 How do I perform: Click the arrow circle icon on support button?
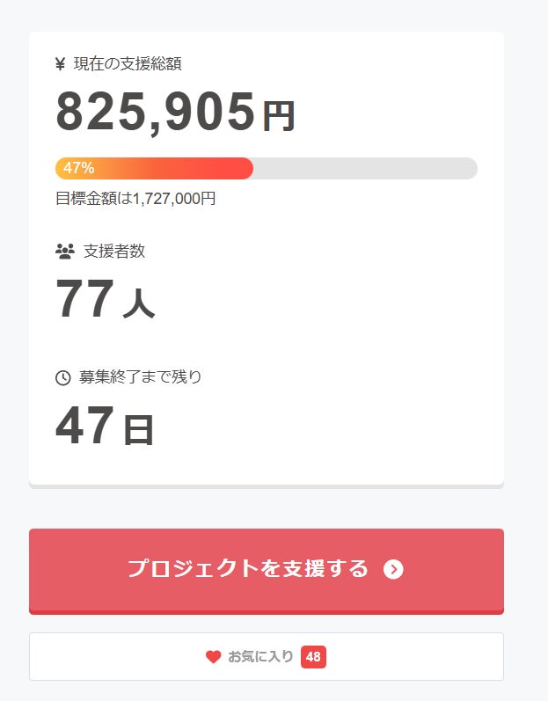(393, 569)
